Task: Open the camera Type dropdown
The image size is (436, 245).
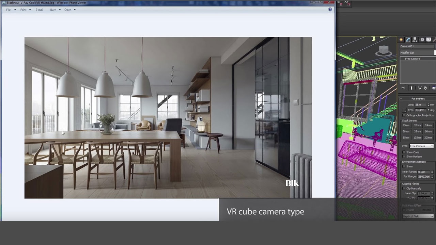Action: tap(422, 146)
